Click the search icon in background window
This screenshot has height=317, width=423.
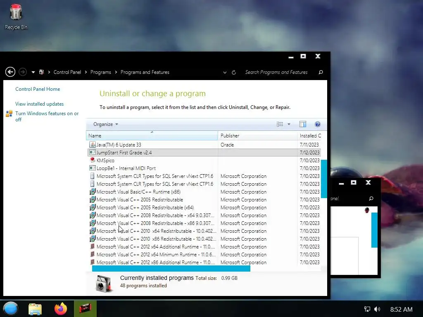[x=371, y=199]
